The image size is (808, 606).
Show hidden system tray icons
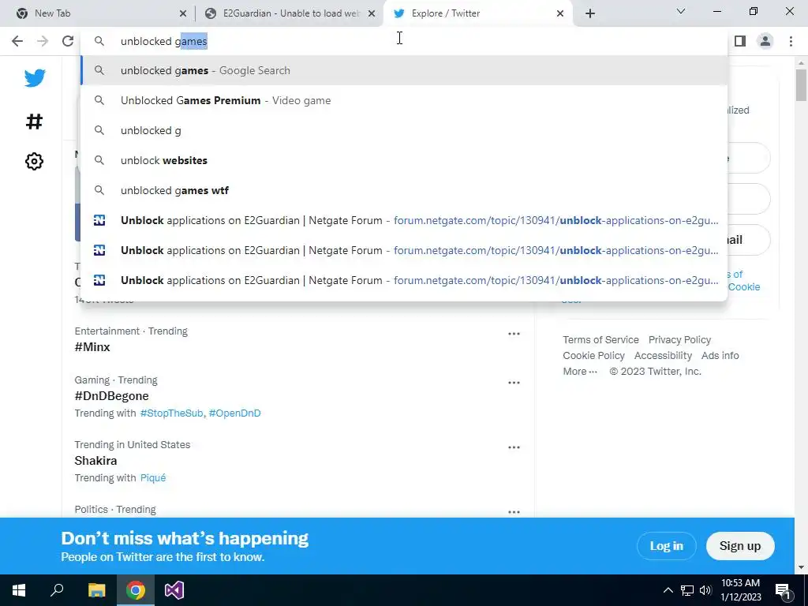(668, 590)
